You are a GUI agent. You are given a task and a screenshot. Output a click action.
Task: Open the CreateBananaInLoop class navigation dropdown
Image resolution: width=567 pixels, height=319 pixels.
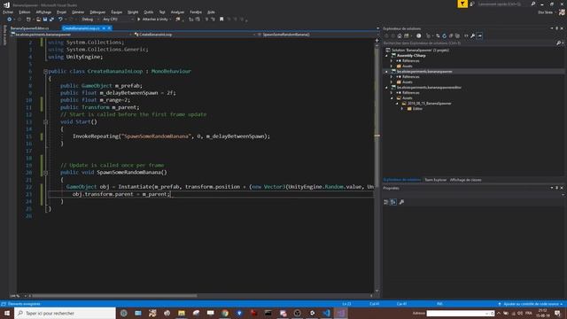coord(195,35)
